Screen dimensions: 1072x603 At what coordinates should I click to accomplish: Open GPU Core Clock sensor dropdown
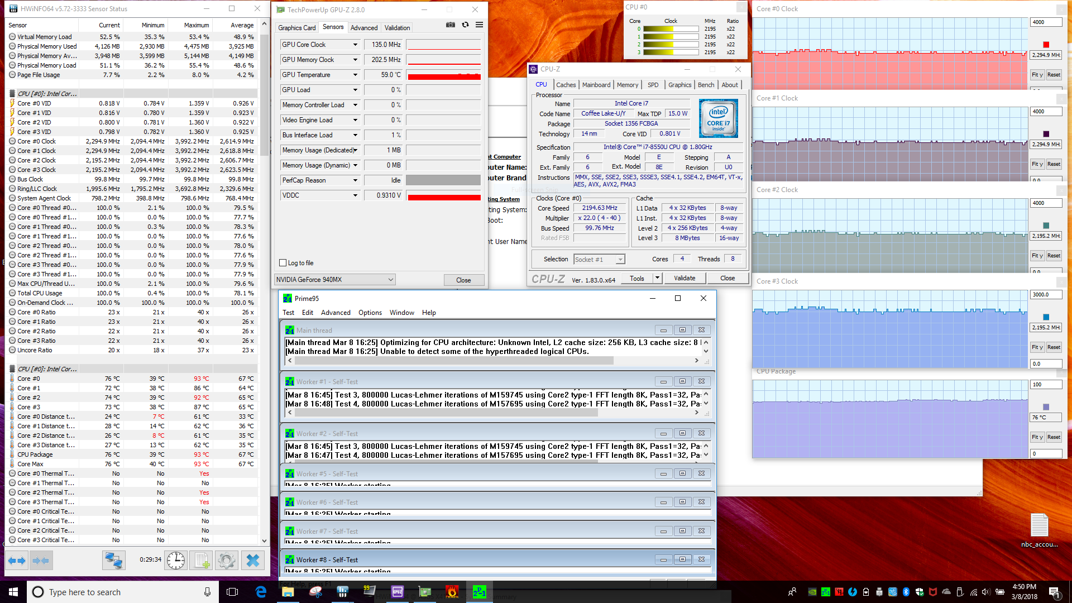[355, 45]
